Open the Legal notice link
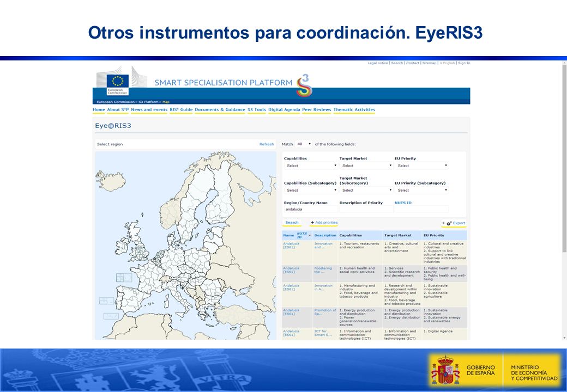Screen dimensions: 567x392 [x=377, y=63]
